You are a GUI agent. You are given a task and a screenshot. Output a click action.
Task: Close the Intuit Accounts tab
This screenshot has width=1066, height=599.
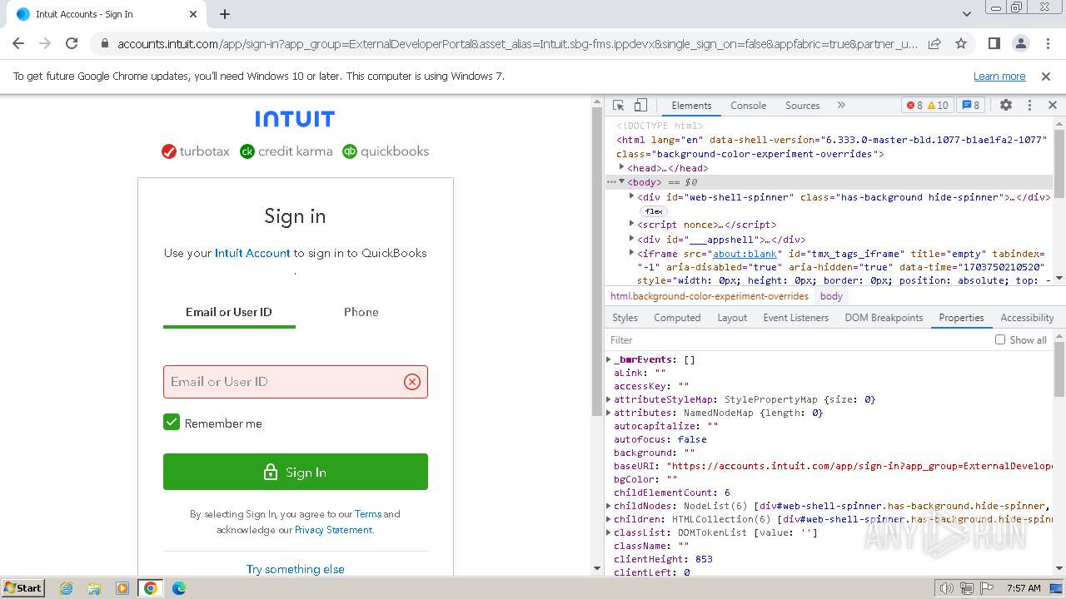click(x=193, y=14)
